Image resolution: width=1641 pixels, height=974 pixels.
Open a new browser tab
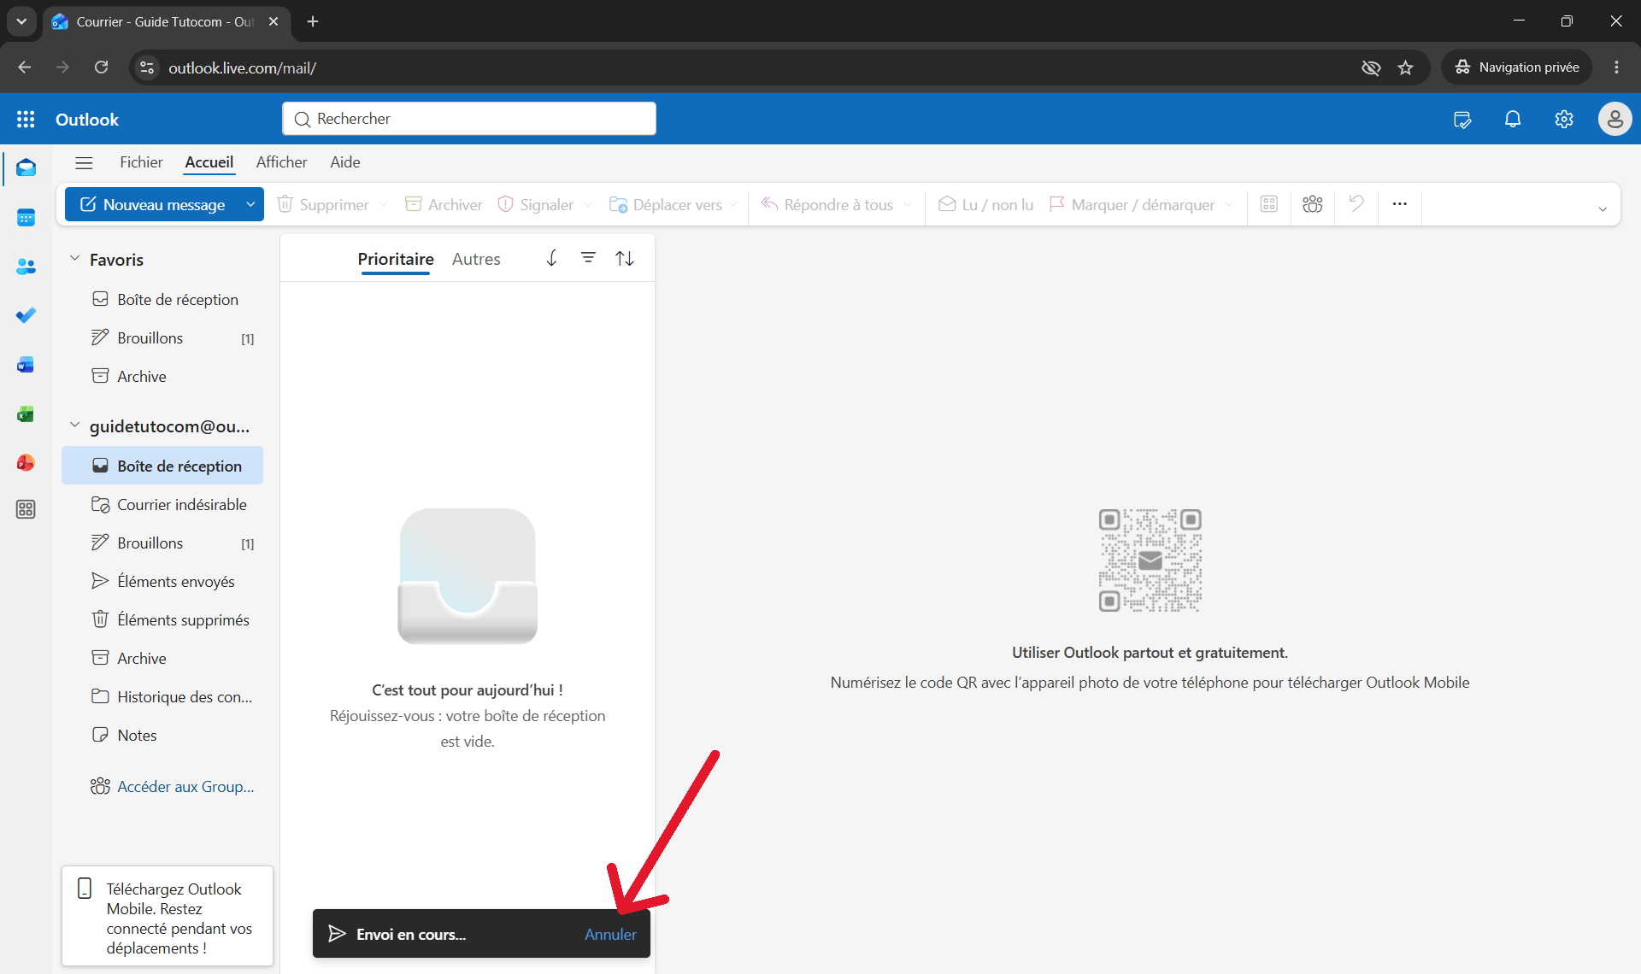click(x=313, y=21)
